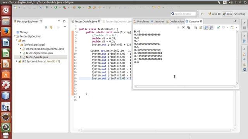Launch Firefox from the dock
The height and width of the screenshot is (139, 248).
pyautogui.click(x=6, y=32)
